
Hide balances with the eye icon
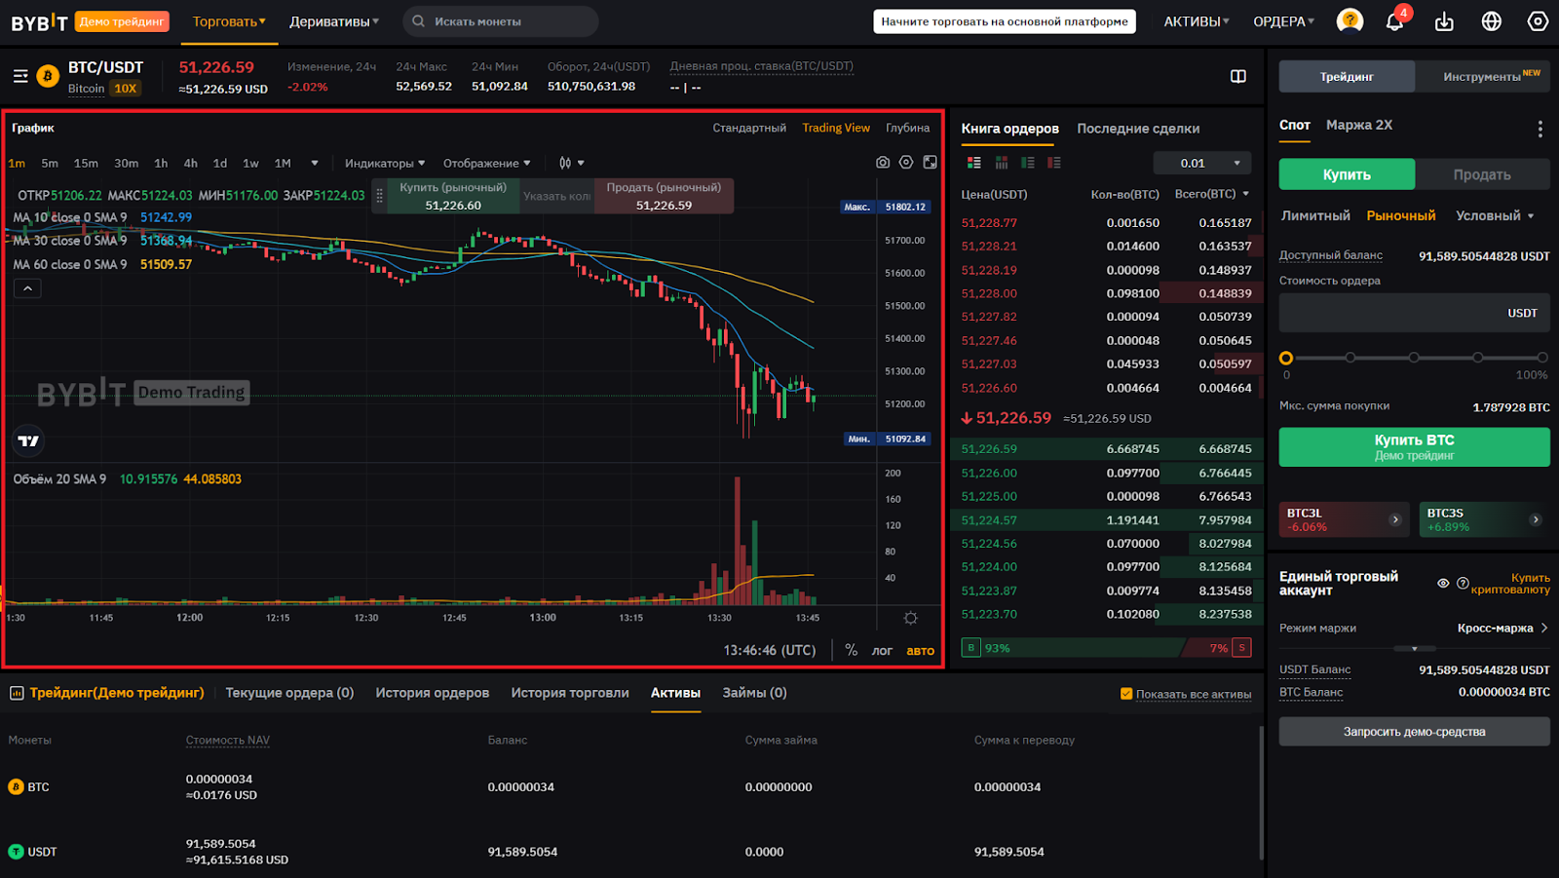pos(1443,583)
